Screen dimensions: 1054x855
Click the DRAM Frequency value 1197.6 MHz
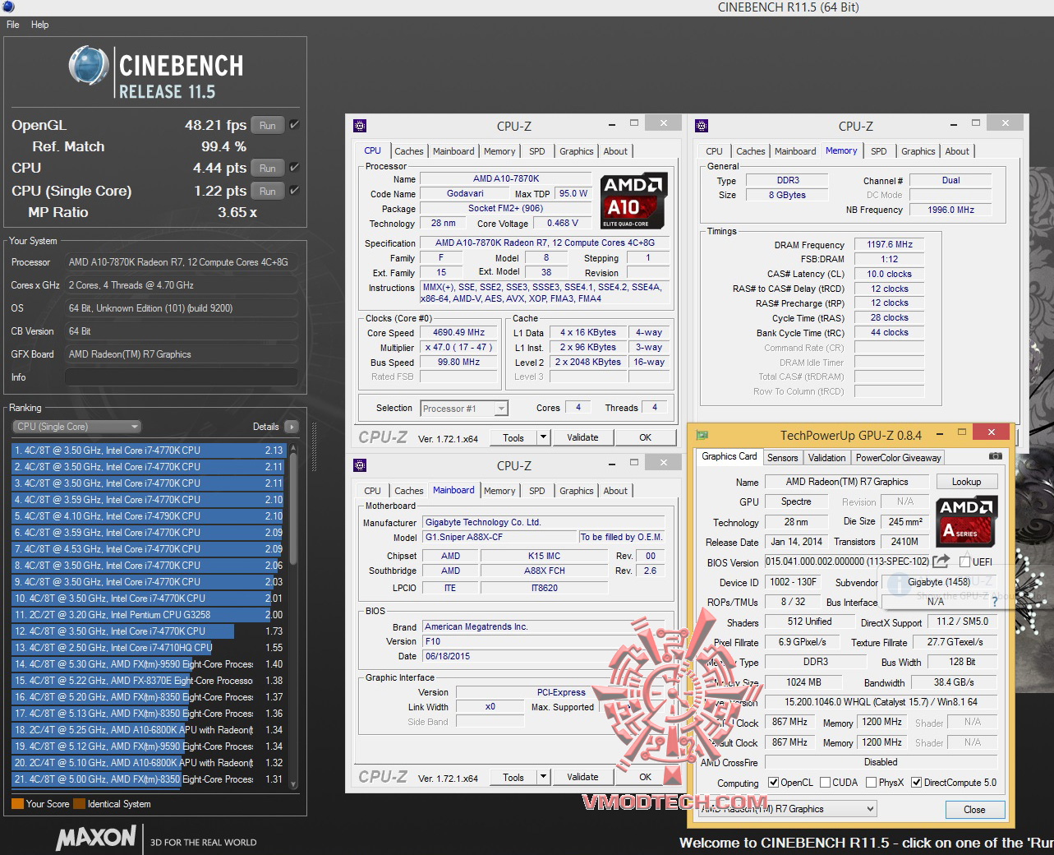[890, 244]
